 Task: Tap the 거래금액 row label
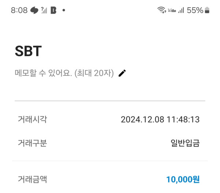pyautogui.click(x=32, y=179)
